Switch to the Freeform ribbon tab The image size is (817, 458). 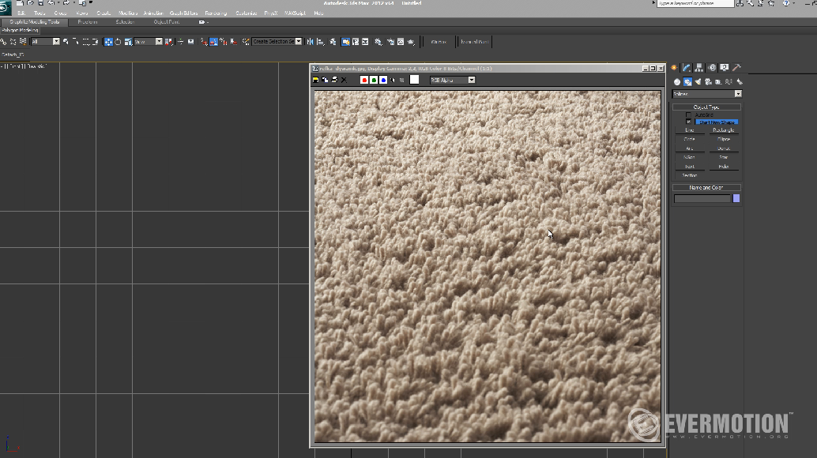(88, 22)
